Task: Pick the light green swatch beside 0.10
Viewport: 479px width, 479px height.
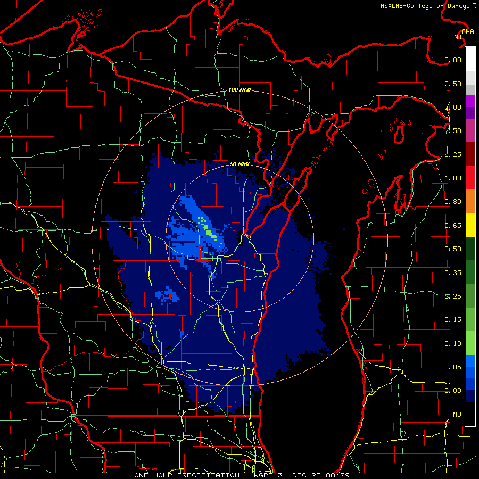Action: click(470, 343)
